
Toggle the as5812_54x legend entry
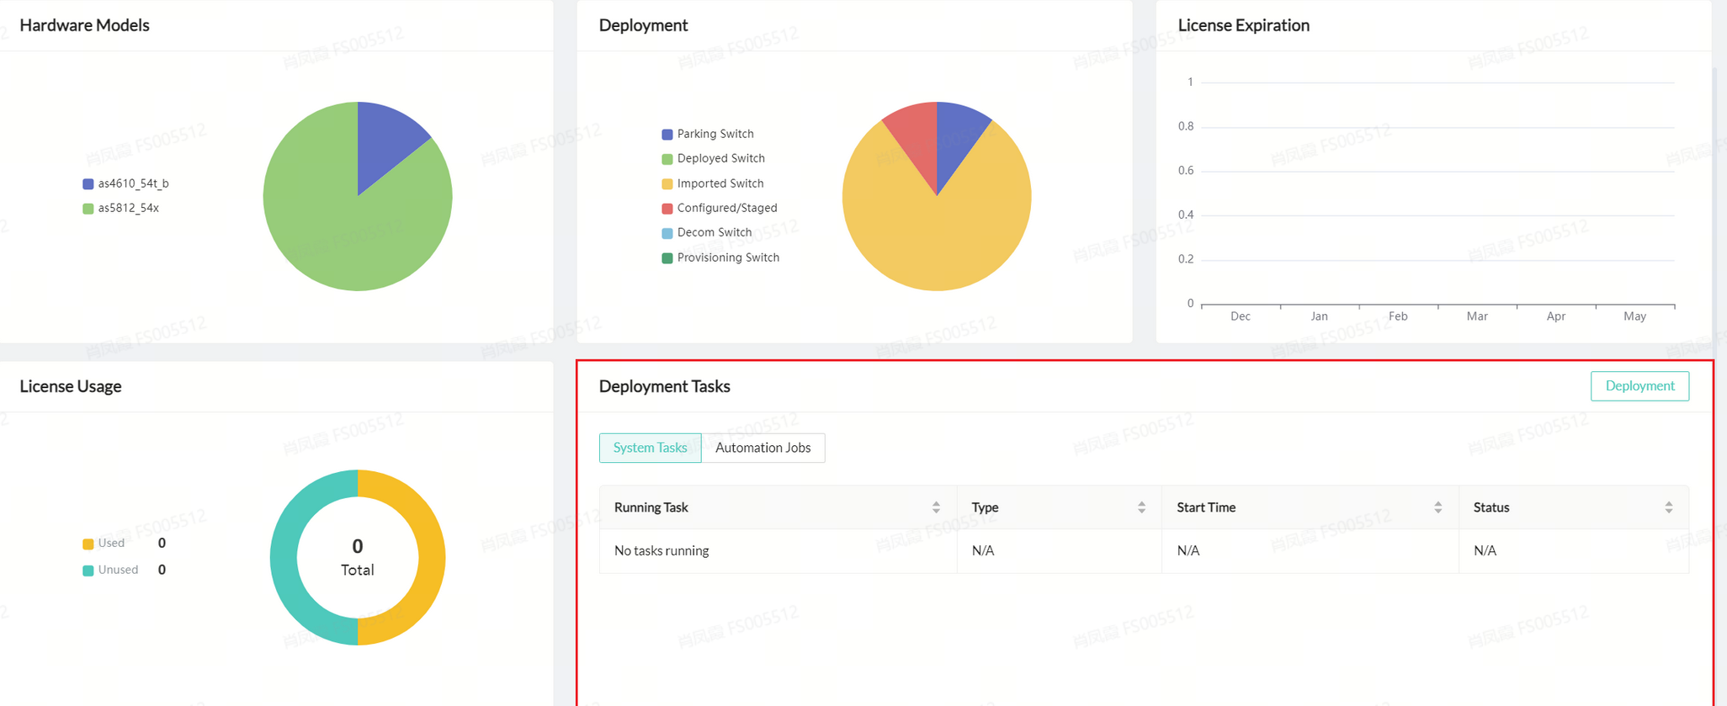pyautogui.click(x=120, y=208)
